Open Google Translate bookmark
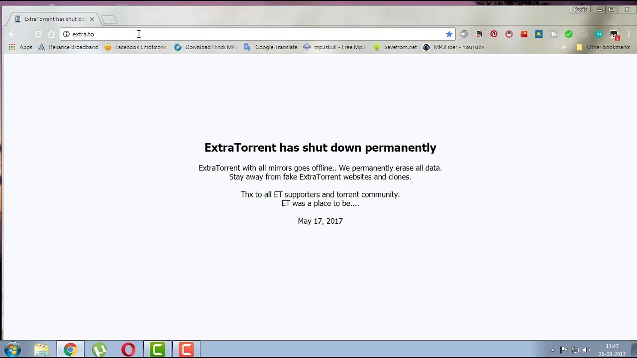 click(x=270, y=47)
